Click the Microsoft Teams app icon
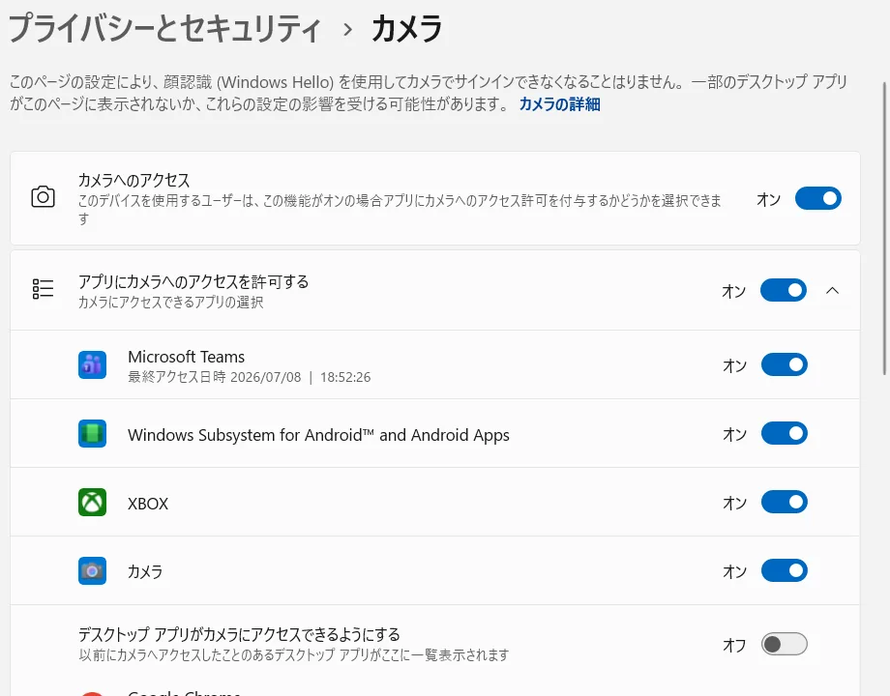Viewport: 890px width, 696px height. click(92, 364)
